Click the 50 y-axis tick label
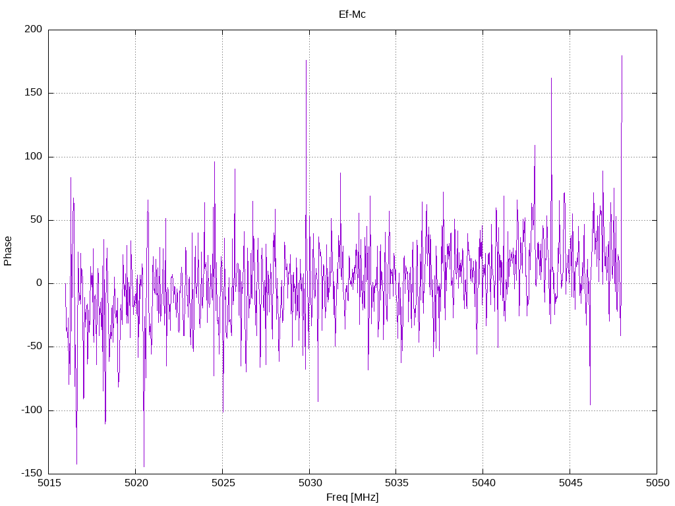Image resolution: width=675 pixels, height=506 pixels. pos(37,219)
